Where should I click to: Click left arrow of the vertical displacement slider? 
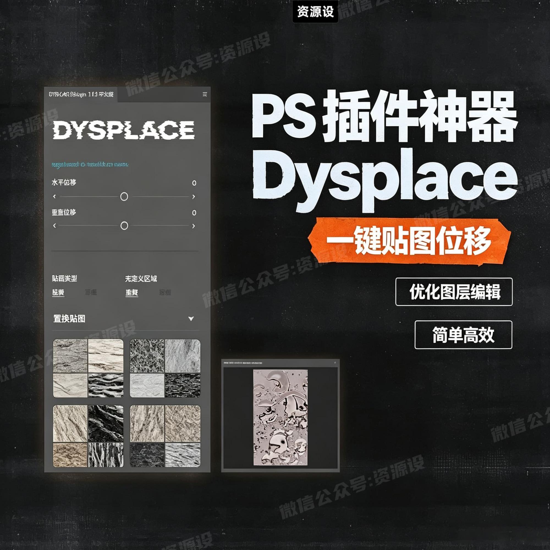55,226
